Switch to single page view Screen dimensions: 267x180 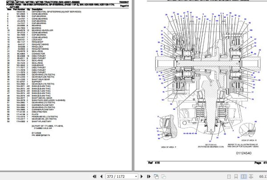(x=229, y=176)
